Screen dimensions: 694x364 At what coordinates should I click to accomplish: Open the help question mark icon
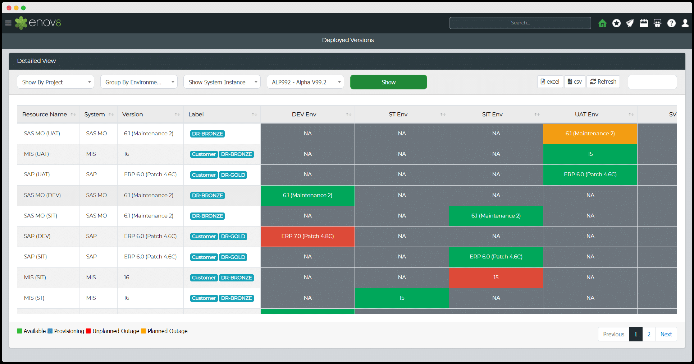click(x=671, y=23)
